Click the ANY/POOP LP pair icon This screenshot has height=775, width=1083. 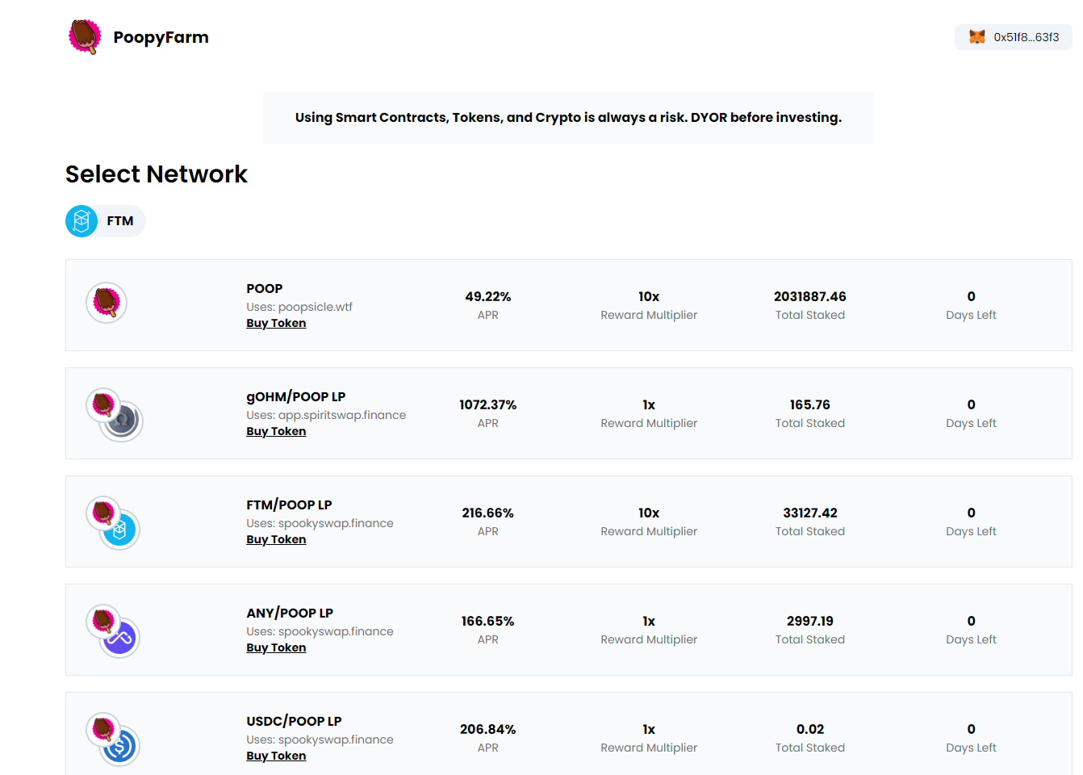point(113,631)
